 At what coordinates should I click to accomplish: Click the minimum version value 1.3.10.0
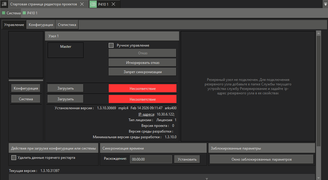pos(171,137)
